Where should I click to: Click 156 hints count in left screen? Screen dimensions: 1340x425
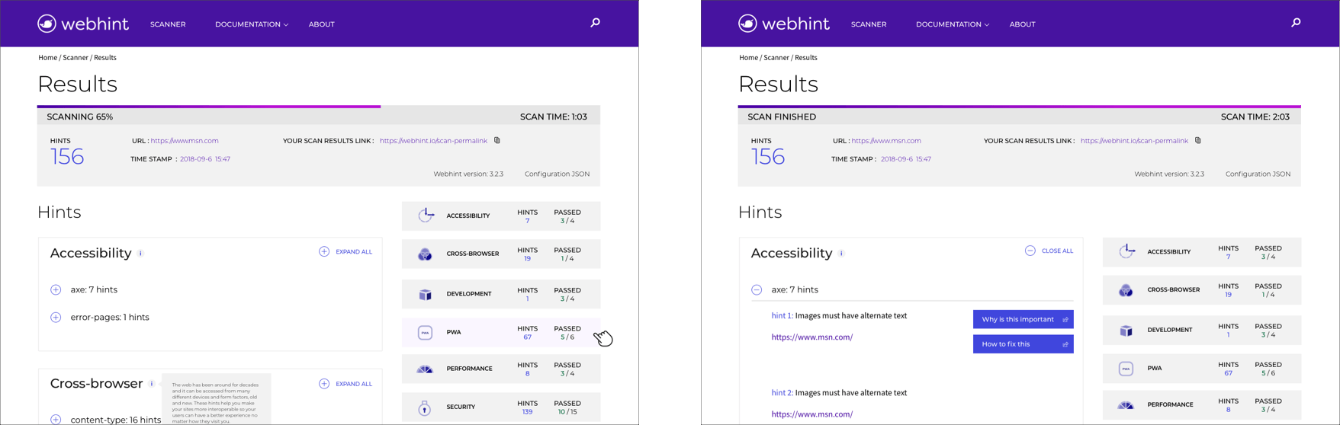(x=67, y=157)
